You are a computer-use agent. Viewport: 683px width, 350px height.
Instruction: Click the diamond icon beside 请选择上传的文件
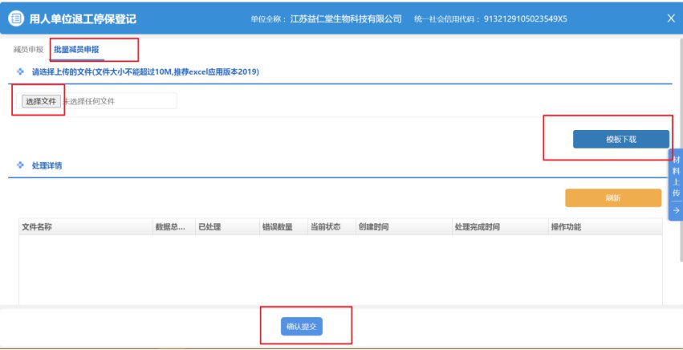pos(21,72)
